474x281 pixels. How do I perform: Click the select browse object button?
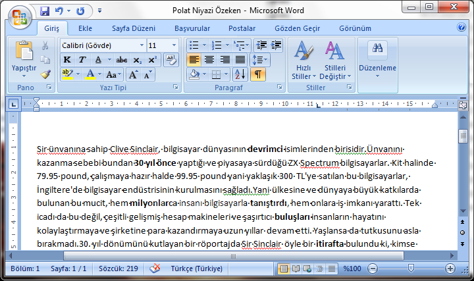click(x=463, y=233)
